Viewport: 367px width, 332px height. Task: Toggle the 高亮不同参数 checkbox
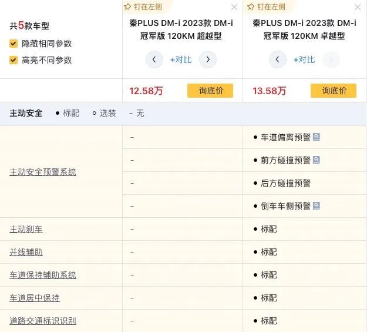14,60
